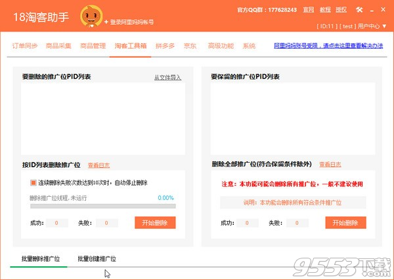Switch to 京东 tab

coord(190,46)
